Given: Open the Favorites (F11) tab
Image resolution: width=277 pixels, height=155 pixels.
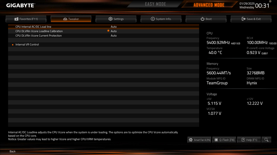Looking at the screenshot, I should (26, 19).
